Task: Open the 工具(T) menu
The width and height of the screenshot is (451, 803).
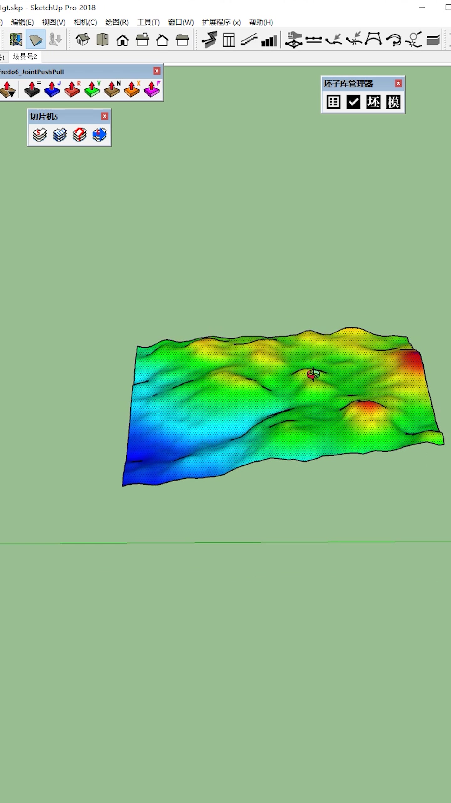Action: pyautogui.click(x=148, y=22)
